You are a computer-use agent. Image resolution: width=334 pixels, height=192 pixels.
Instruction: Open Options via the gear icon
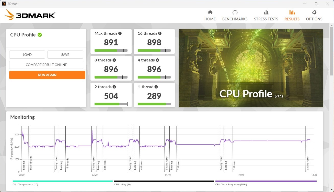314,12
